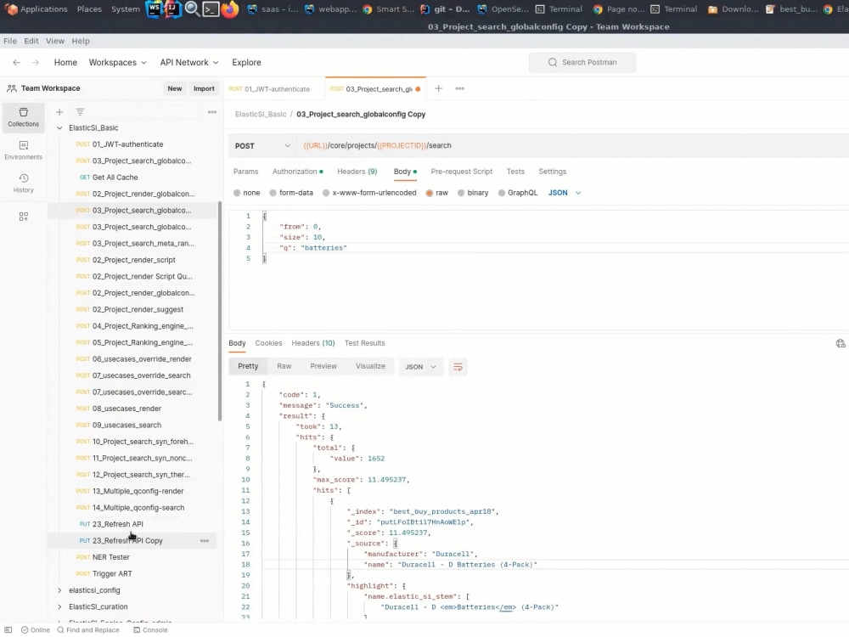The height and width of the screenshot is (637, 849).
Task: Click the Import button
Action: (x=204, y=87)
